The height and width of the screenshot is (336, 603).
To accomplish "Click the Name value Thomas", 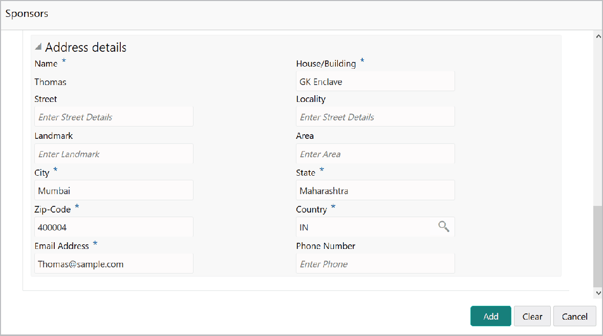I will [50, 82].
